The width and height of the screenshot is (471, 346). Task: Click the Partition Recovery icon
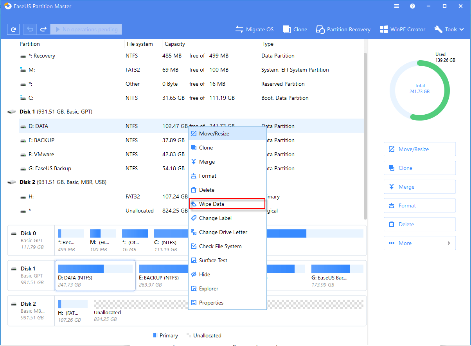[x=320, y=29]
